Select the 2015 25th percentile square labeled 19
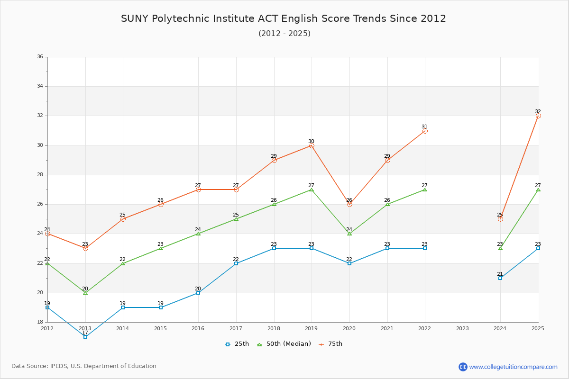 (161, 307)
